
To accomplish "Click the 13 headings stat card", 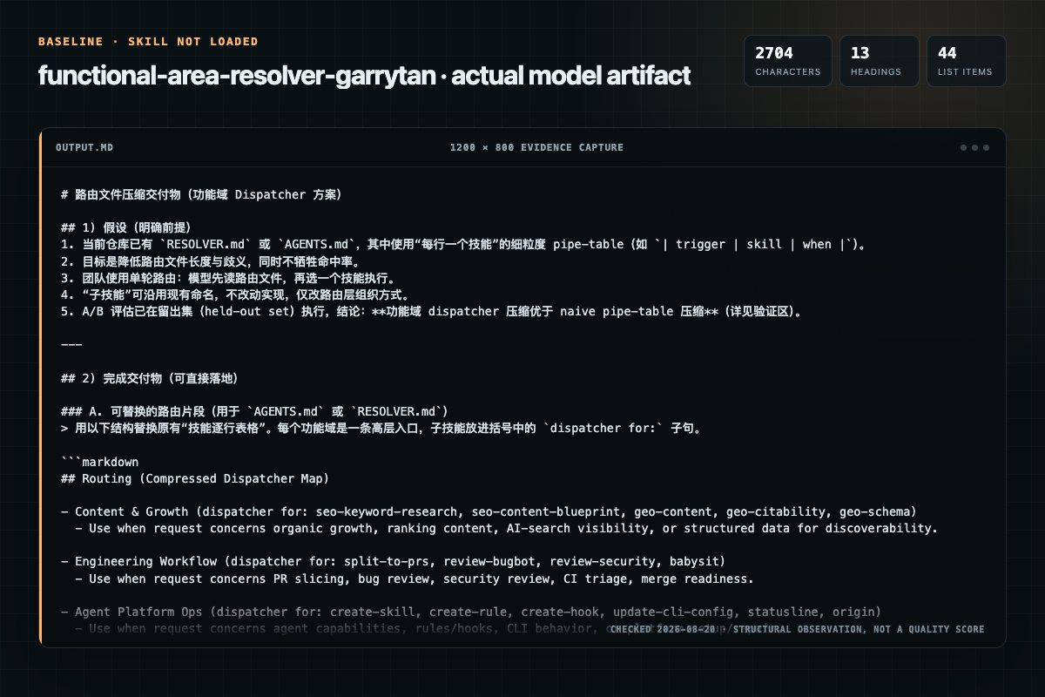I will tap(879, 61).
